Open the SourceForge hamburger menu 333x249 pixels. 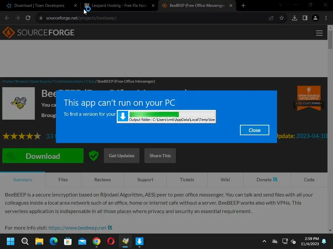pos(319,33)
